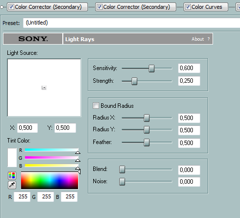This screenshot has width=240, height=218.
Task: Click the Radius Y slider handle
Action: coord(147,130)
